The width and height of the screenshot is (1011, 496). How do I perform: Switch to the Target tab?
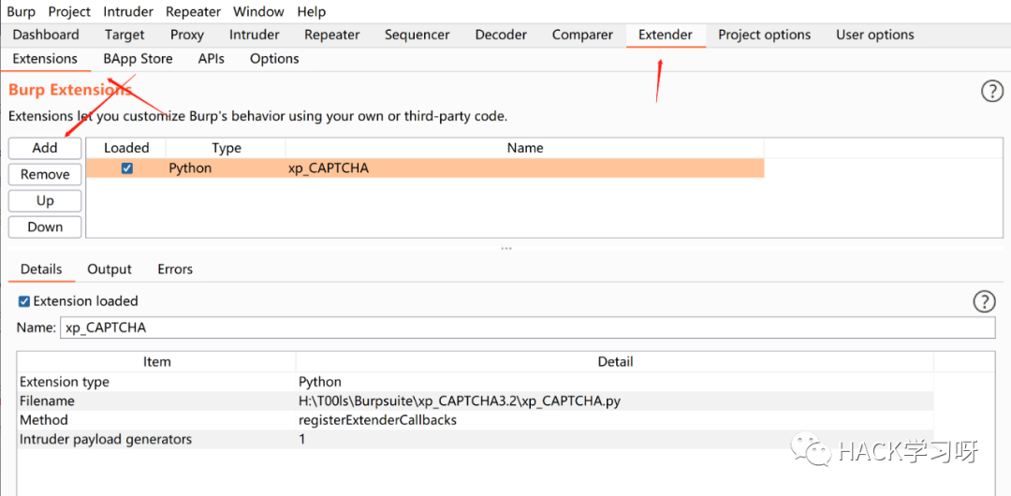125,35
